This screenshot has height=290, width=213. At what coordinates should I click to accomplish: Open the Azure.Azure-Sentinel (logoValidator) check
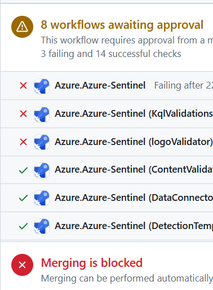coord(134,142)
